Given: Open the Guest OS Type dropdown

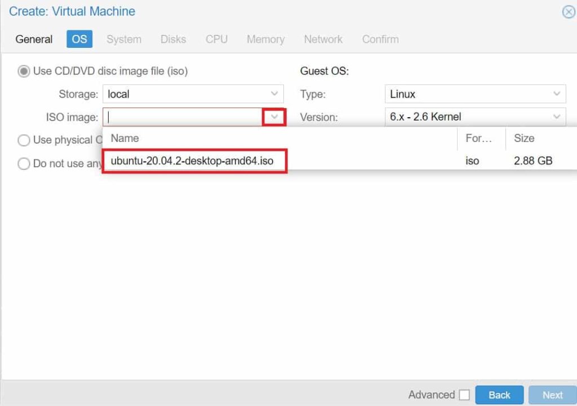Looking at the screenshot, I should point(558,93).
